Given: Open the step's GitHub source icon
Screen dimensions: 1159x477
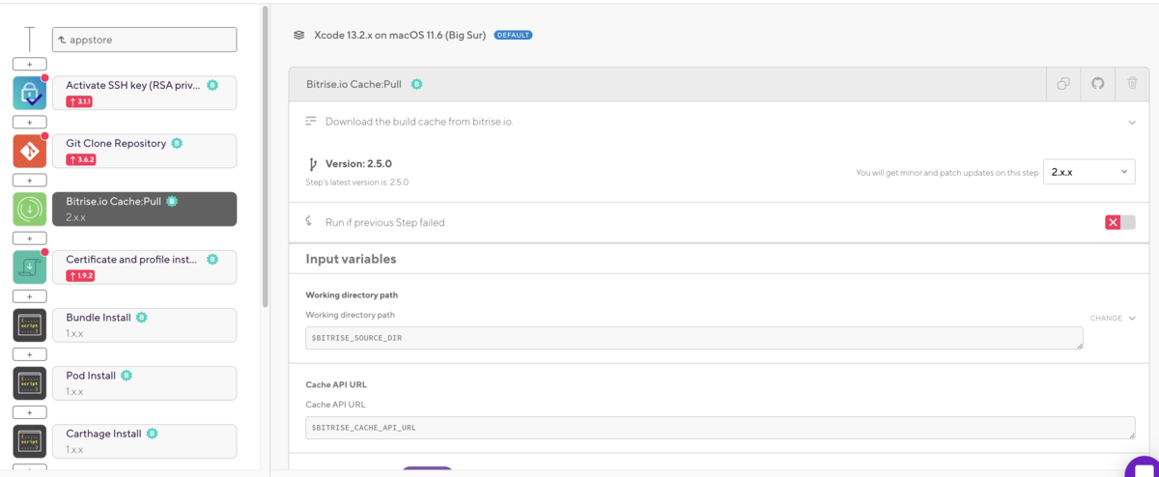Looking at the screenshot, I should point(1097,84).
